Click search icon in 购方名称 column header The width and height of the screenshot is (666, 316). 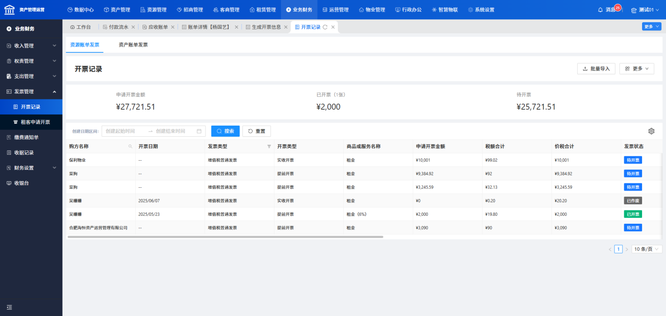tap(130, 146)
